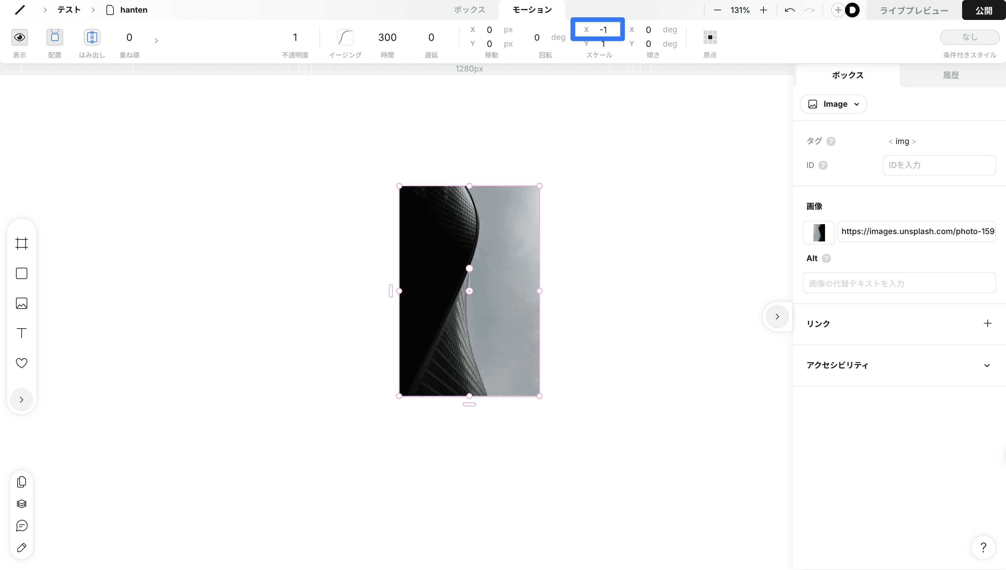
Task: Toggle the 表示 eye visibility button
Action: click(x=19, y=37)
